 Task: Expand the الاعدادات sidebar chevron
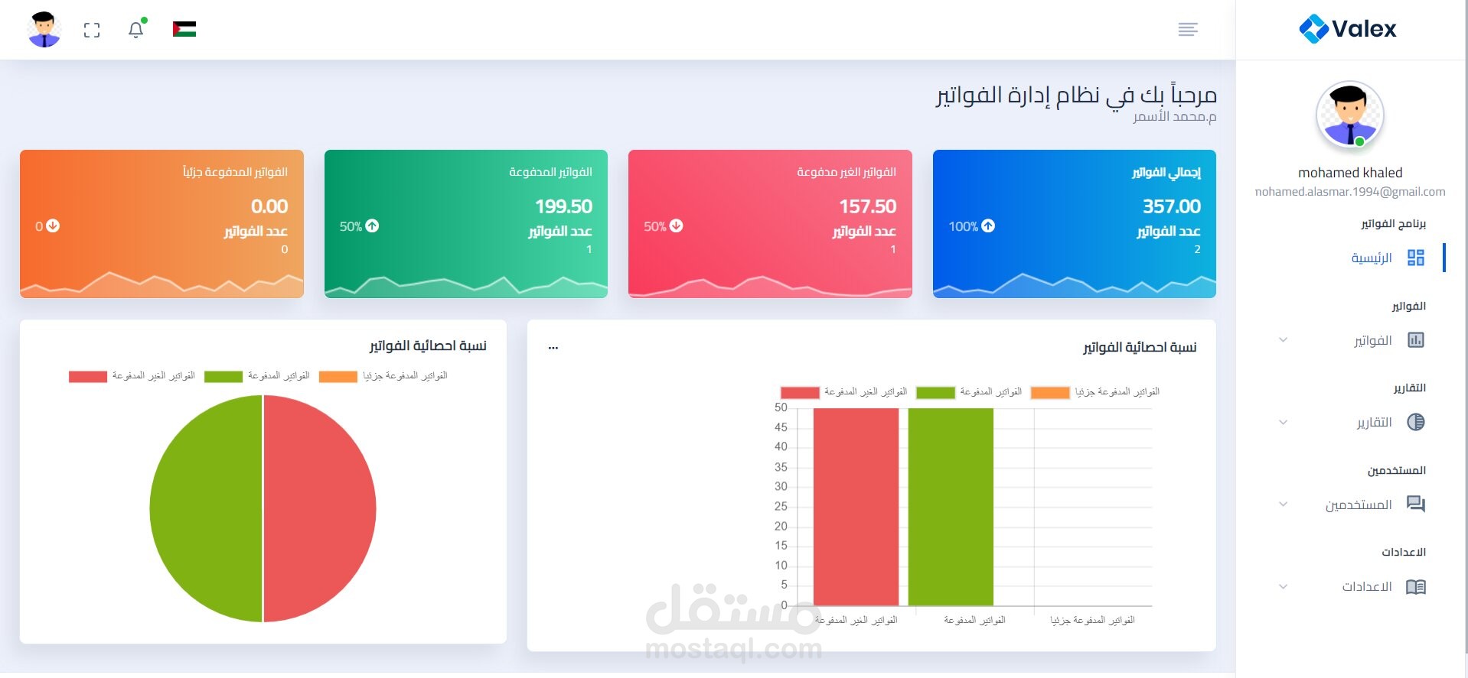coord(1284,586)
